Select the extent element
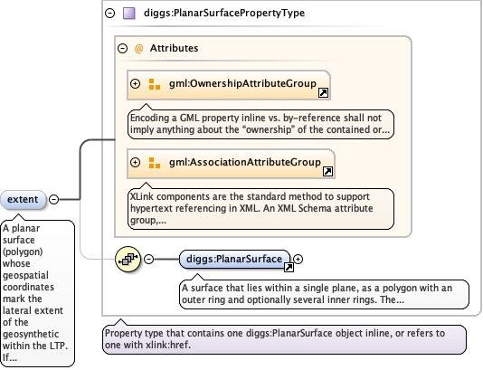 click(24, 200)
